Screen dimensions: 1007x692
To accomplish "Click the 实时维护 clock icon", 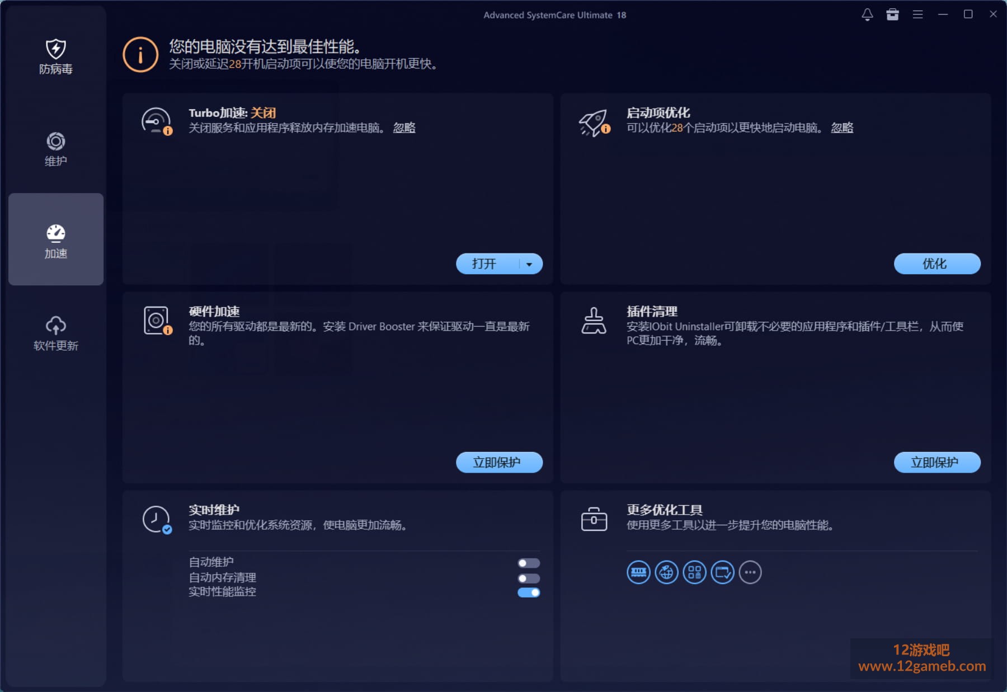I will pyautogui.click(x=157, y=520).
